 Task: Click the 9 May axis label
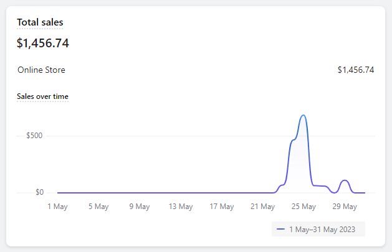[x=140, y=207]
